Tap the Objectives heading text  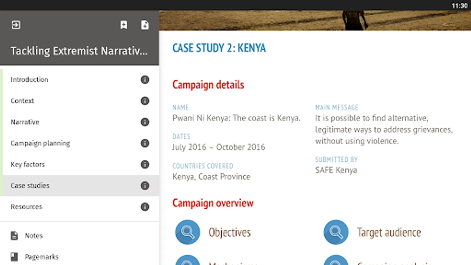(230, 233)
